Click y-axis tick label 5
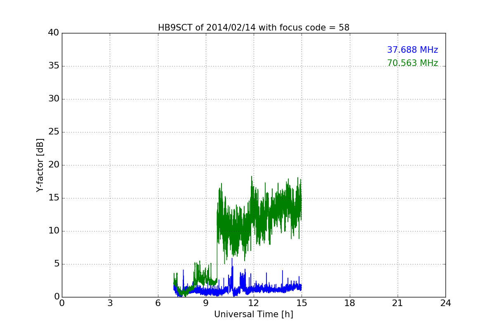 coord(56,264)
